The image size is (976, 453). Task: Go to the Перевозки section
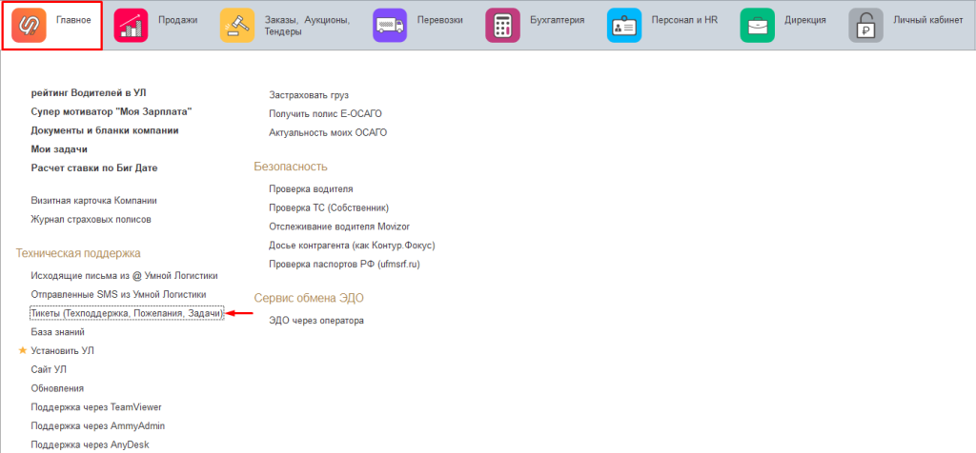click(440, 20)
